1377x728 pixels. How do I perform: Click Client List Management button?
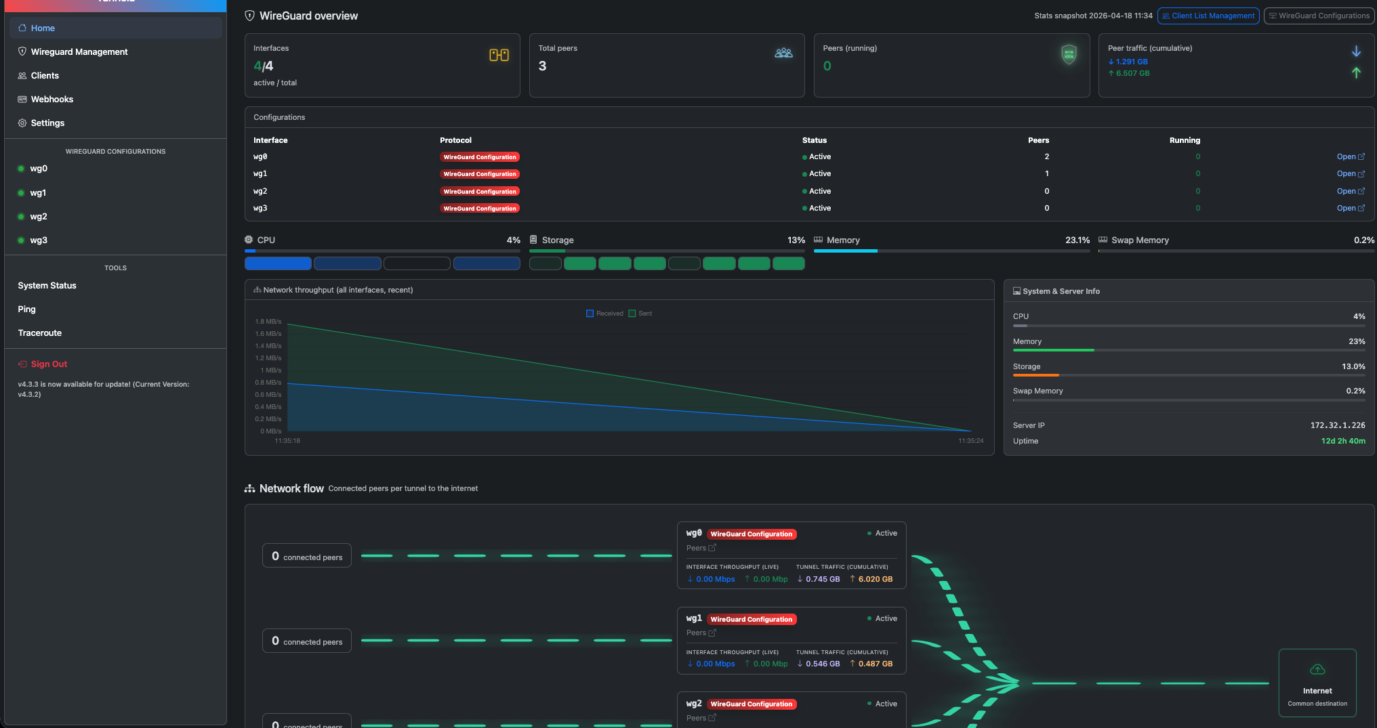[1208, 16]
